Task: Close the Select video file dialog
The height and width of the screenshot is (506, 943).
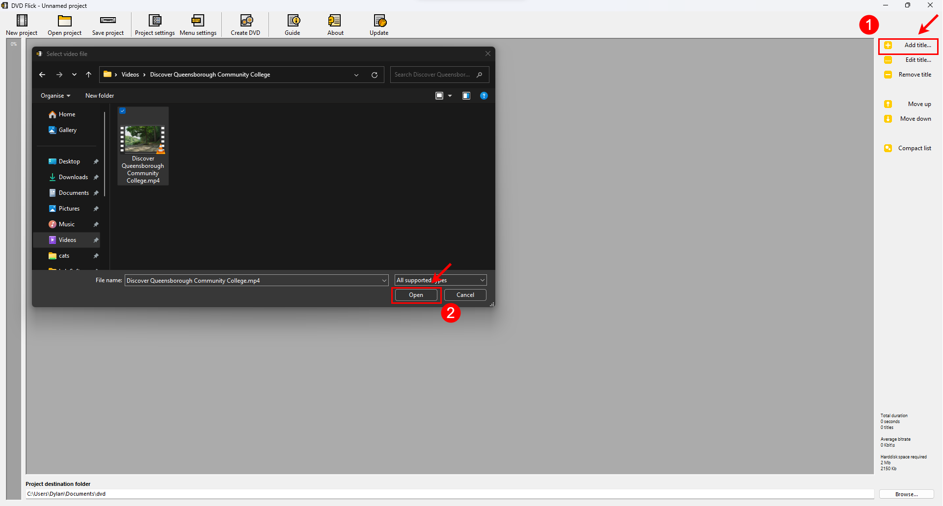Action: tap(488, 53)
